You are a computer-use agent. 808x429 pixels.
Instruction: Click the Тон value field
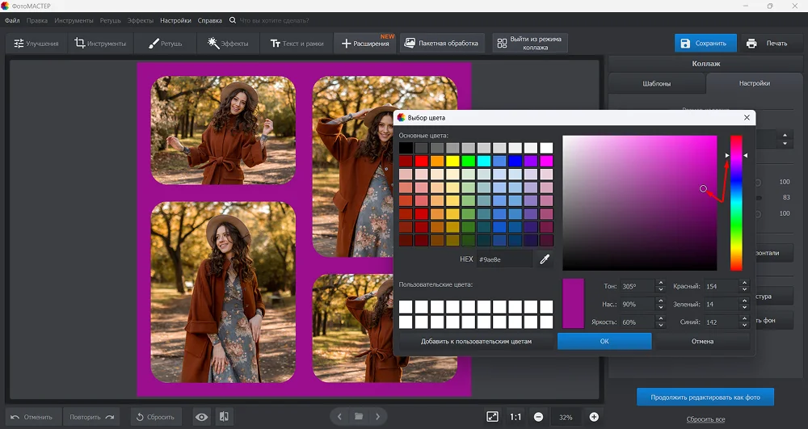point(638,286)
